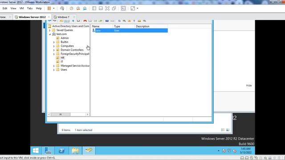Select the Windows Server 2012 tab
The width and height of the screenshot is (285, 160).
pyautogui.click(x=32, y=17)
